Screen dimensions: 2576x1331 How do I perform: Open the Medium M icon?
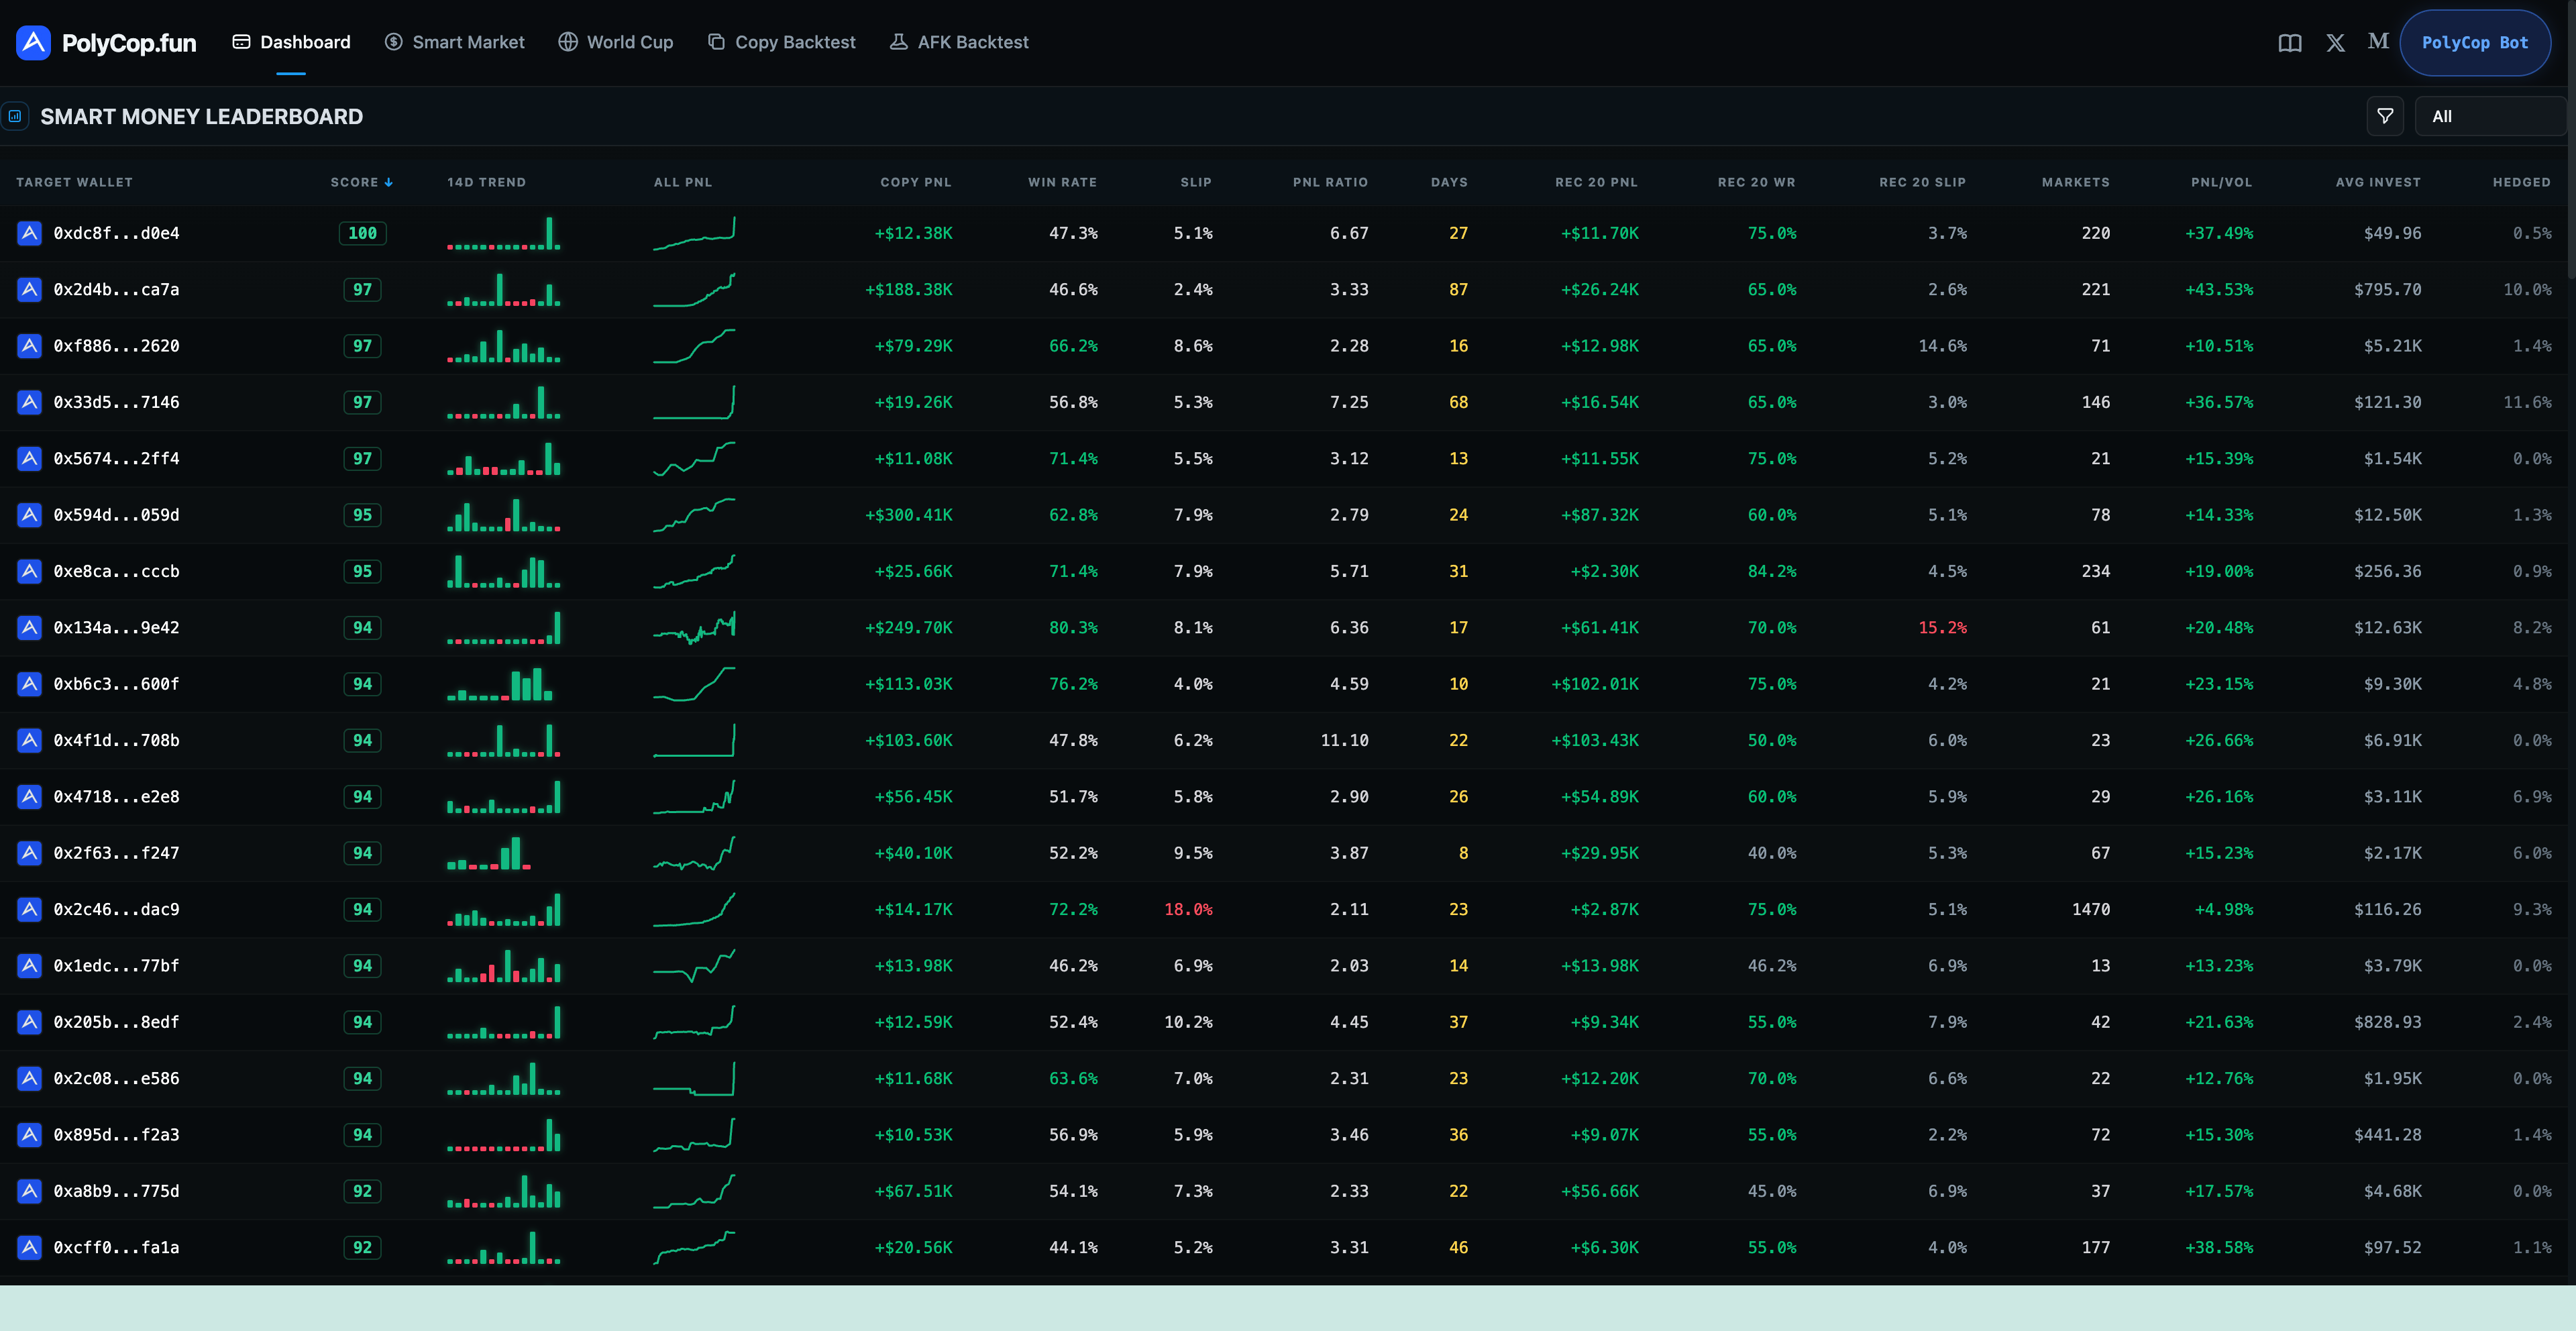2378,42
